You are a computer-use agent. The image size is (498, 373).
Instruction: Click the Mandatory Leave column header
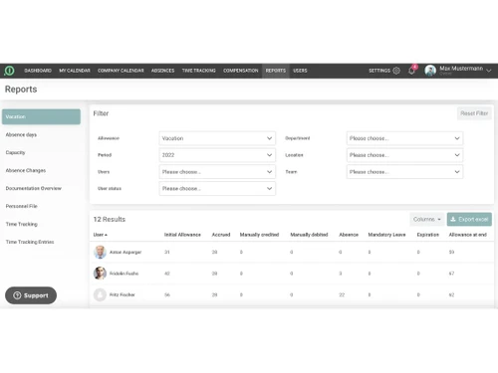pyautogui.click(x=386, y=235)
